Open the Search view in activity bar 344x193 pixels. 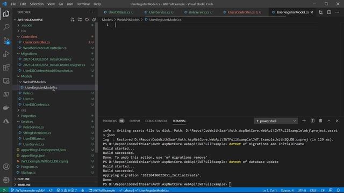point(6,27)
